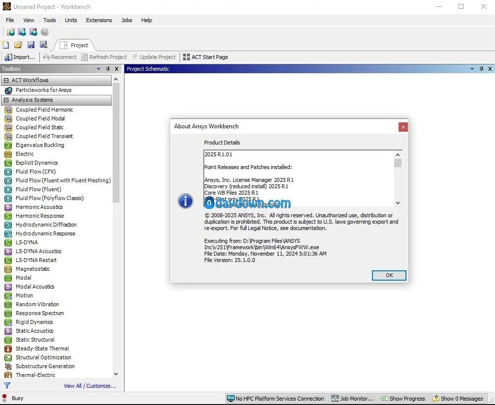The width and height of the screenshot is (495, 405).
Task: Open the Tools menu
Action: [50, 20]
